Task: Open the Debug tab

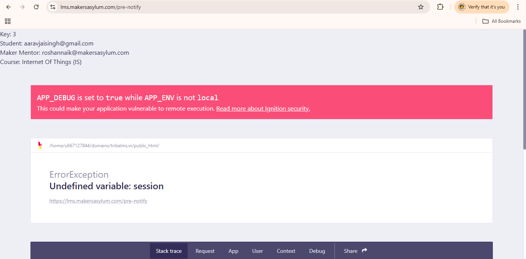Action: click(317, 251)
